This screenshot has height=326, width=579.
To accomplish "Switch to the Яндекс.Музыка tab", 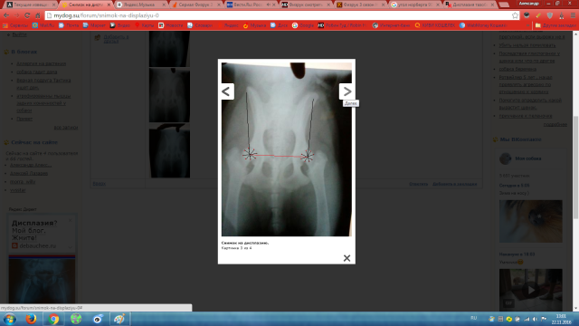I will pos(139,5).
